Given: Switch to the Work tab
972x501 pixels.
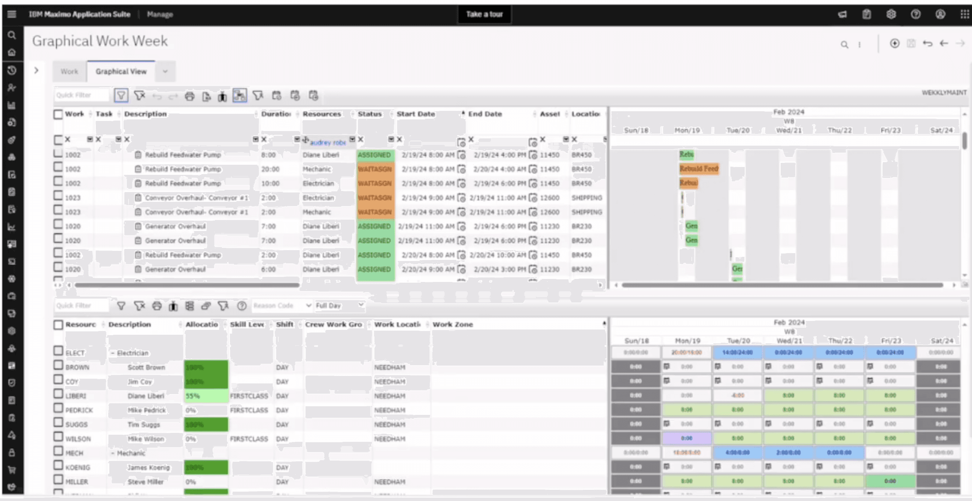Looking at the screenshot, I should (x=69, y=71).
